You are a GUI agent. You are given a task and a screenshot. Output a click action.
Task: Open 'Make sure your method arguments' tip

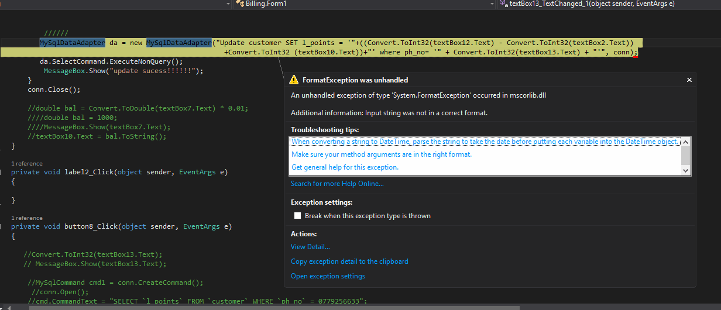coord(382,154)
